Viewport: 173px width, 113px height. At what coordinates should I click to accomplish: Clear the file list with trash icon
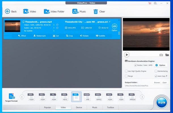coord(99,12)
